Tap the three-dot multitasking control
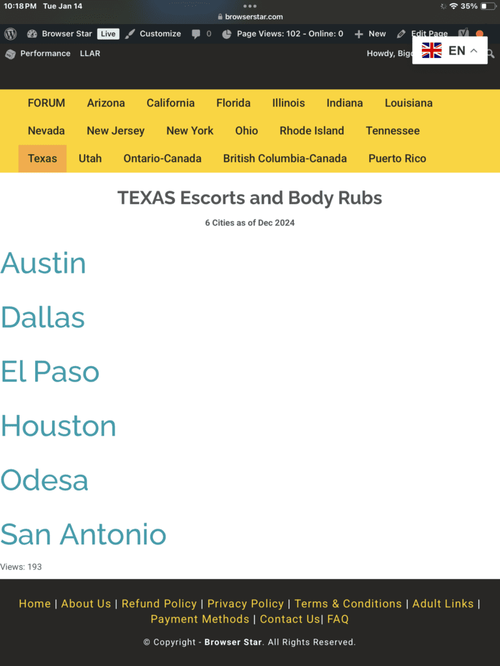Screen dimensions: 500x666 250,6
